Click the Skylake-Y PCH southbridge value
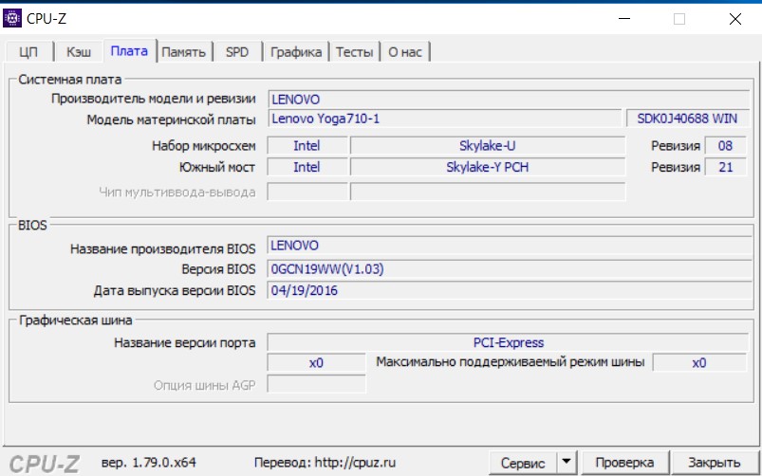This screenshot has height=476, width=762. (488, 167)
